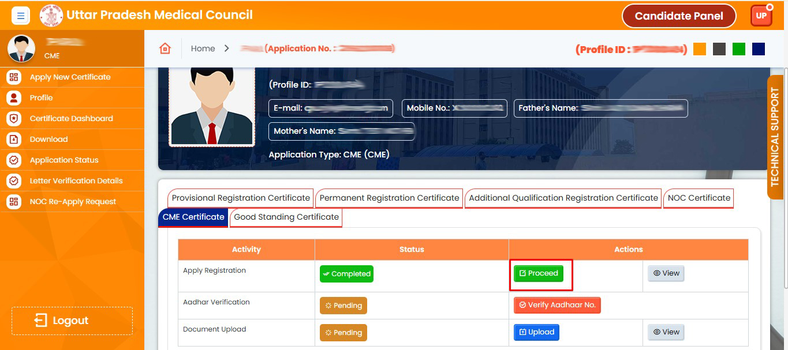Screen dimensions: 788x350
Task: Open the Good Standing Certificate tab
Action: pos(286,217)
